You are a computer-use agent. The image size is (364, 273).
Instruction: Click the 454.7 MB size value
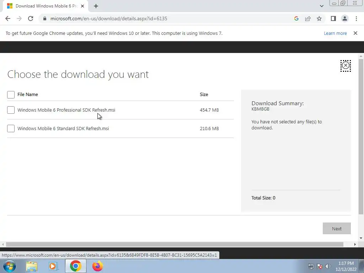point(209,110)
